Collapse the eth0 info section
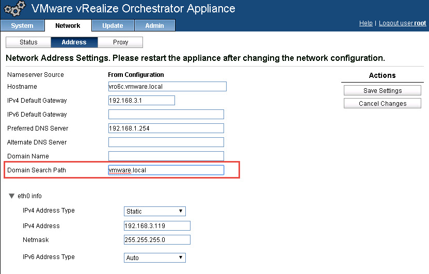Image resolution: width=429 pixels, height=274 pixels. click(x=12, y=196)
